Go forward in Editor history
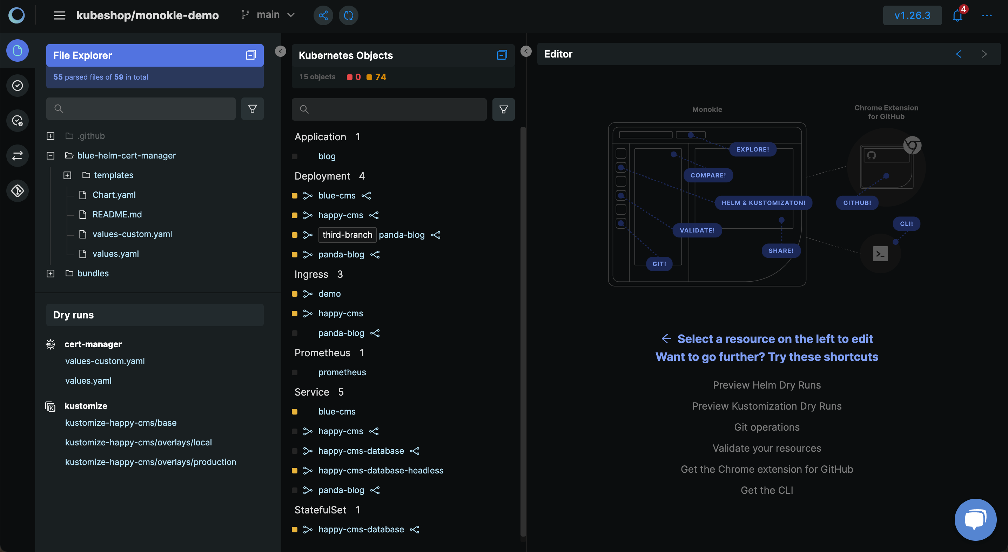The height and width of the screenshot is (552, 1008). click(x=984, y=54)
